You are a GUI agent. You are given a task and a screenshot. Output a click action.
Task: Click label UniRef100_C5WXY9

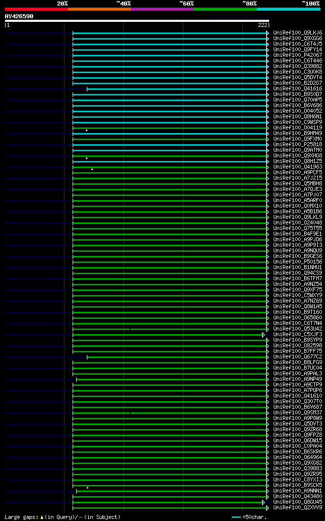point(298,296)
